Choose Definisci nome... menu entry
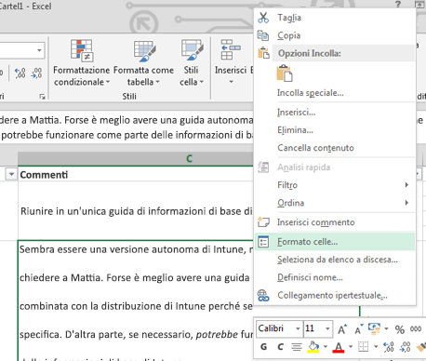 tap(335, 277)
